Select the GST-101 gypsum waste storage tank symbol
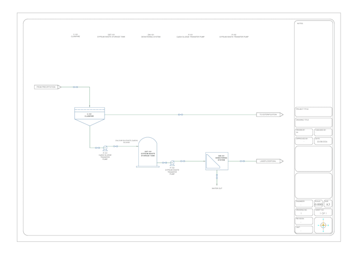Viewport: 359px width, 254px height. click(x=148, y=152)
